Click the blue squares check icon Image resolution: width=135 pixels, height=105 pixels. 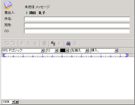tap(69, 43)
